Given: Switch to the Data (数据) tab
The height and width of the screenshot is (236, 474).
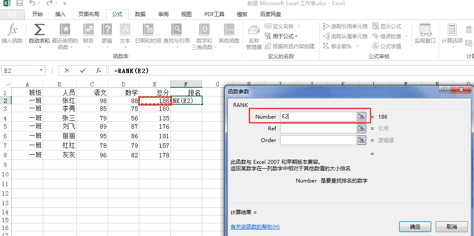Looking at the screenshot, I should [x=140, y=14].
